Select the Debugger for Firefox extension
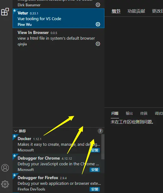163x193 pixels. point(57,183)
